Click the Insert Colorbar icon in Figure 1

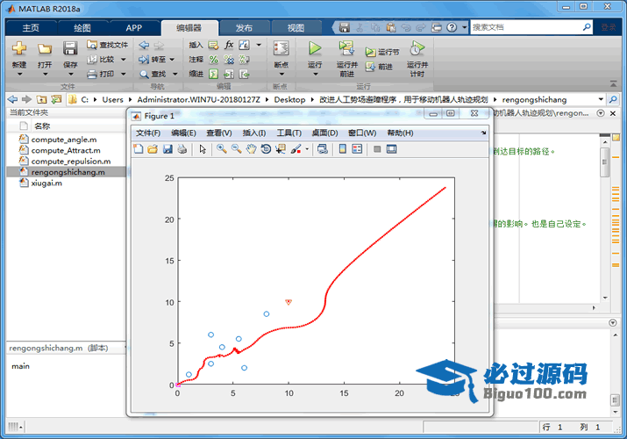point(343,149)
